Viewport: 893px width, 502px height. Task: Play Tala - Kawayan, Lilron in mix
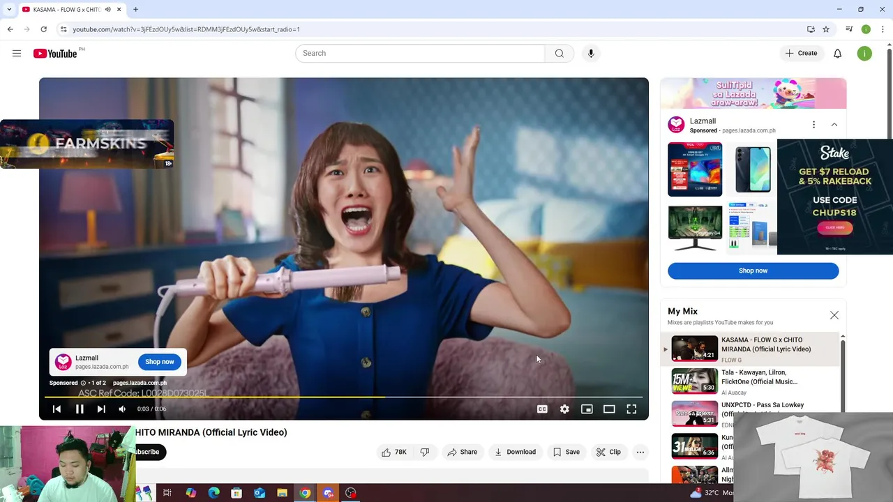click(751, 382)
